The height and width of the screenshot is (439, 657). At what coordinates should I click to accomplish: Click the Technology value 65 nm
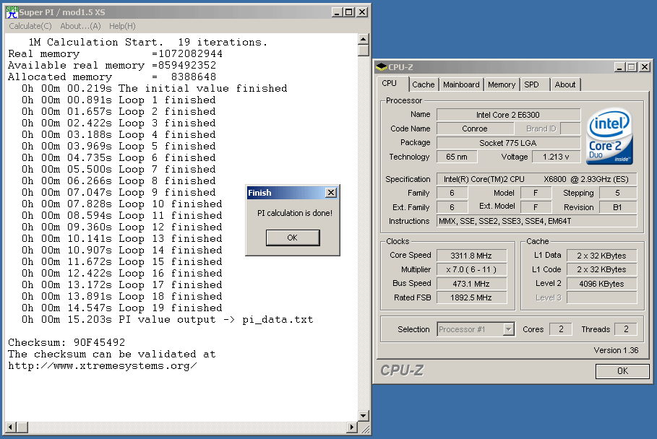pos(457,157)
